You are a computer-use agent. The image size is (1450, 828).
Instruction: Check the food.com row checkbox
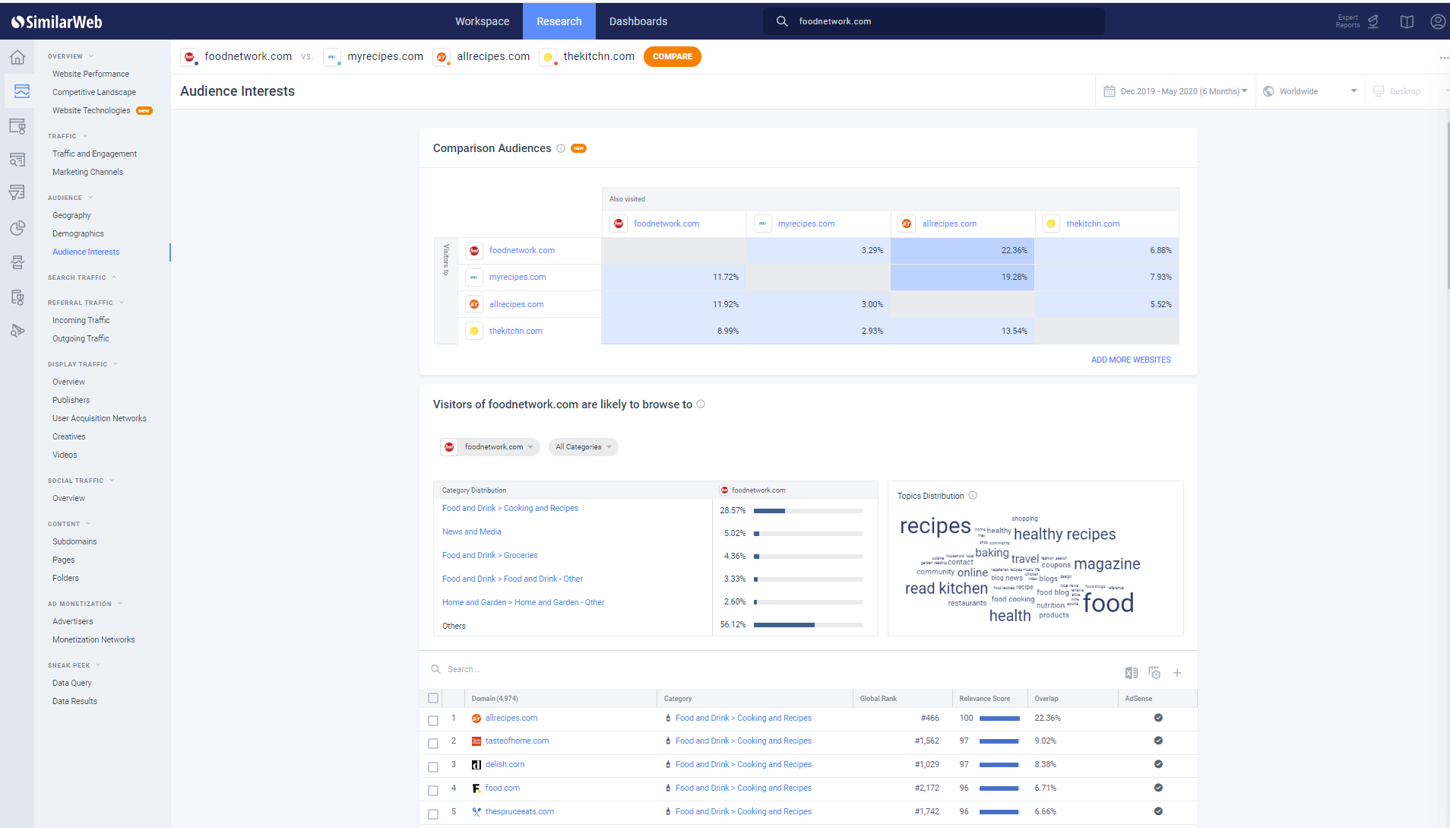pos(433,791)
